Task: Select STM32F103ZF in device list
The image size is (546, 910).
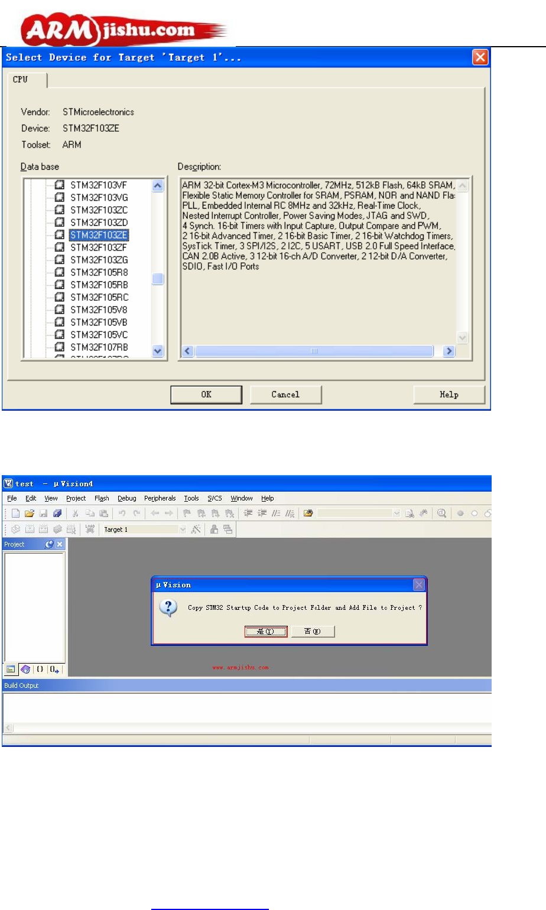Action: pos(99,247)
